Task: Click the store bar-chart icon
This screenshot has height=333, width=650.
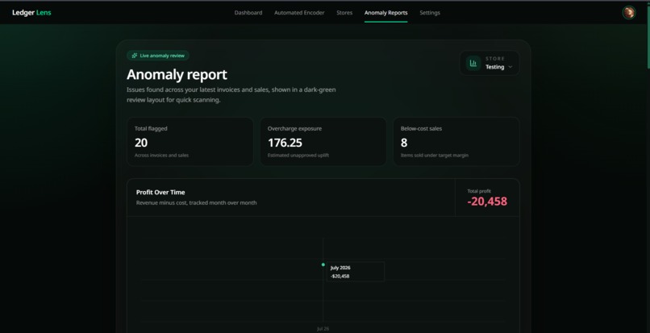Action: [x=473, y=63]
